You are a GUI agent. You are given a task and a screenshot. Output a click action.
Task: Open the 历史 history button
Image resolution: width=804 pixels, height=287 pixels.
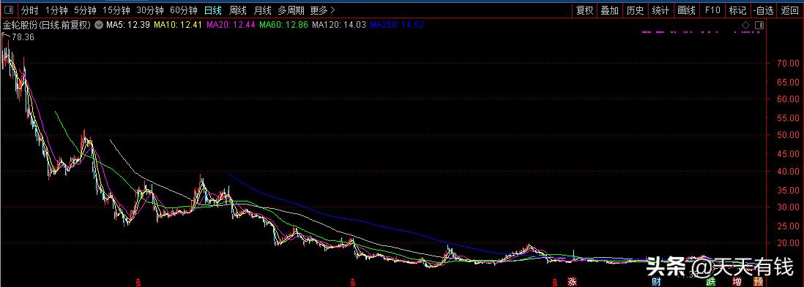(635, 10)
